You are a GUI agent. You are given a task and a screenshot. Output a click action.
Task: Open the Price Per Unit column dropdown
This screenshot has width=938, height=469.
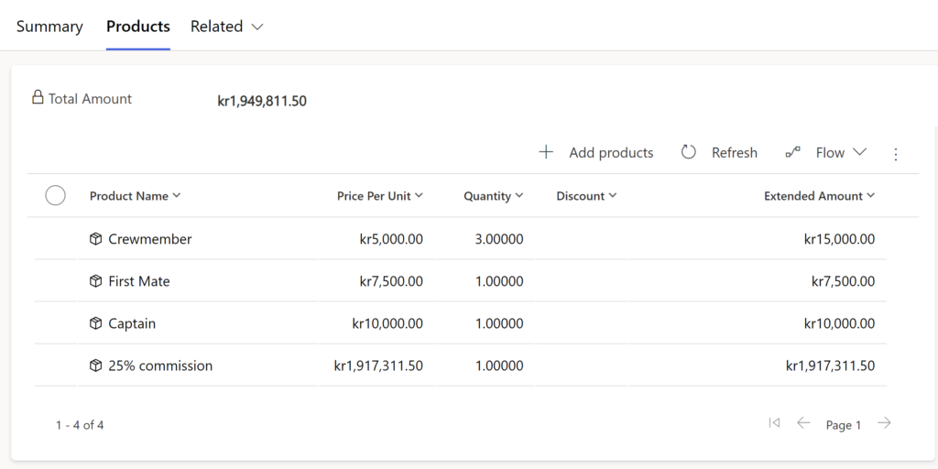(419, 195)
